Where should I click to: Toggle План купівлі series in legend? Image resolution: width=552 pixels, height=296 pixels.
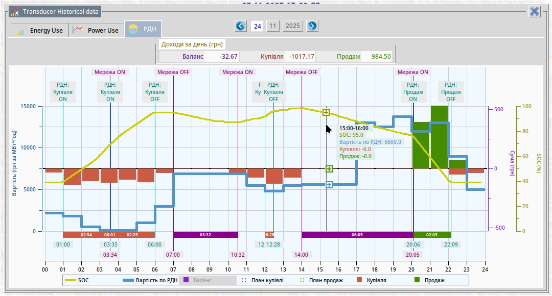click(x=262, y=280)
